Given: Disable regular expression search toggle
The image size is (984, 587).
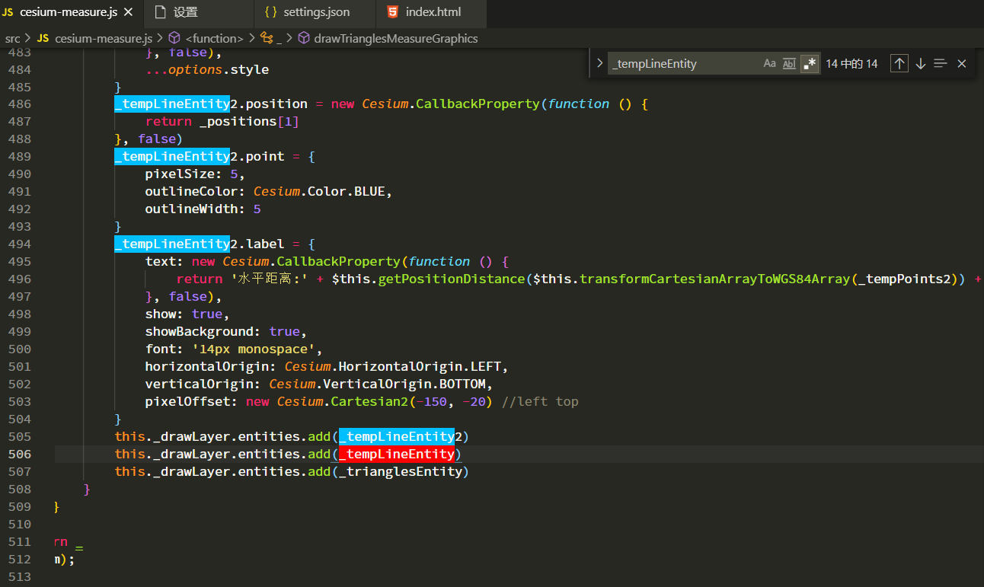Looking at the screenshot, I should tap(810, 64).
